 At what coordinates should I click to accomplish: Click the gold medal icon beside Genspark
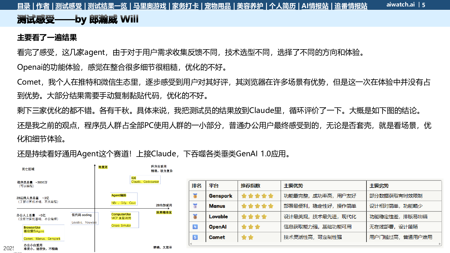click(195, 196)
